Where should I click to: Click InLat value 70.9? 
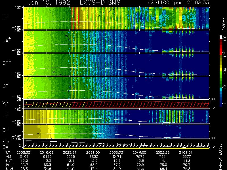140,165
